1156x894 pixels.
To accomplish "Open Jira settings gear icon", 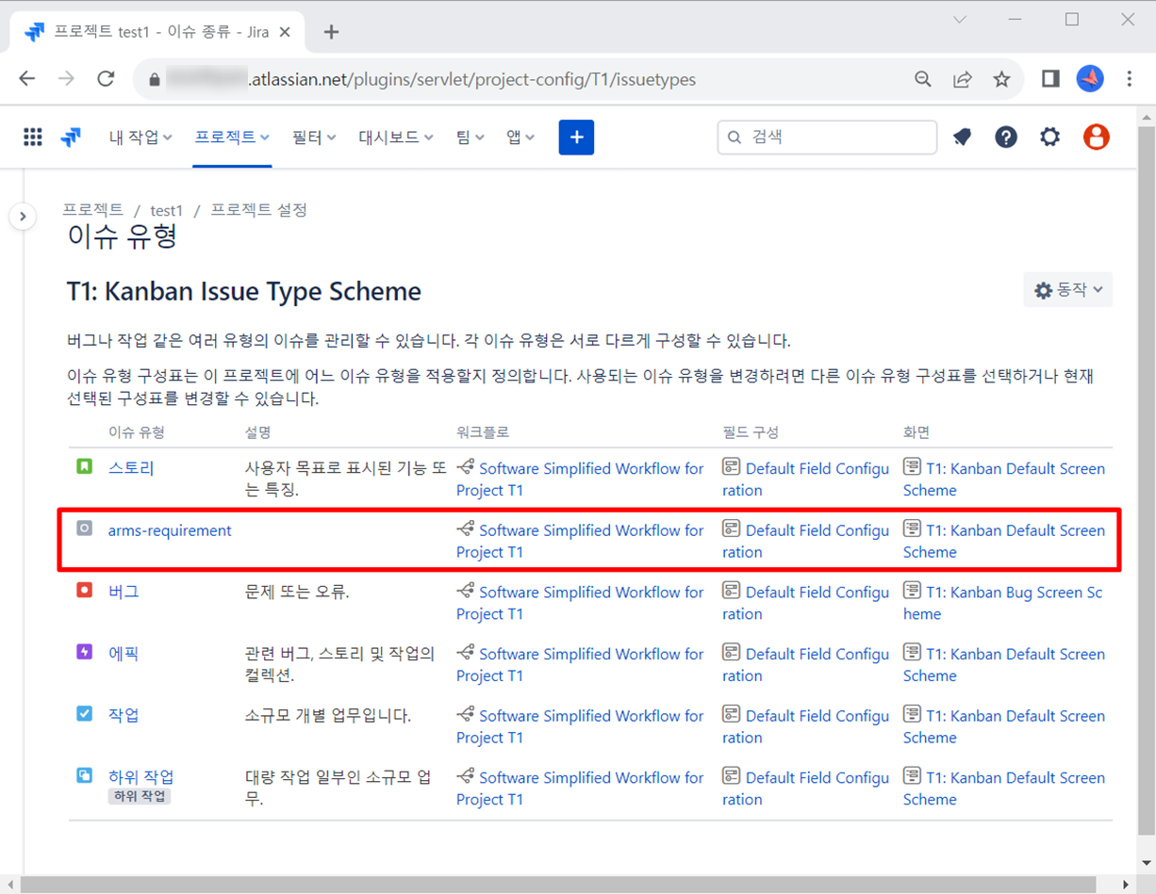I will click(x=1049, y=138).
